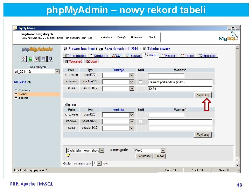
Task: Switch to the Szukaj tab
Action: [133, 56]
